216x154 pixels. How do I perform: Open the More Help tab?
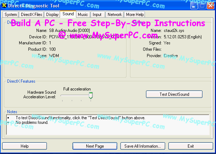click(x=135, y=15)
